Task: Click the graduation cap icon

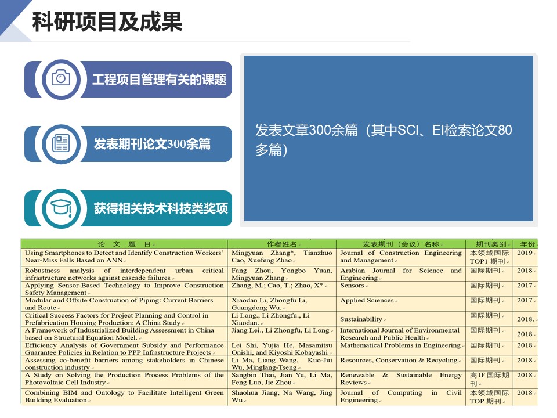Action: pos(61,208)
